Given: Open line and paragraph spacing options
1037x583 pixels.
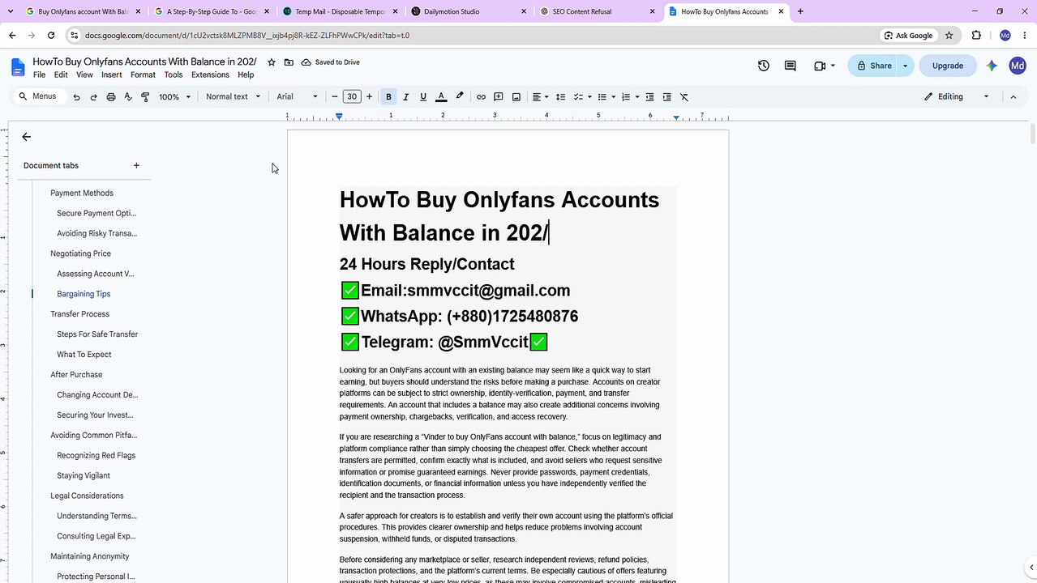Looking at the screenshot, I should click(560, 96).
